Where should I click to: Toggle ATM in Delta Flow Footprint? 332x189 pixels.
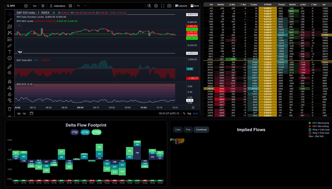click(x=85, y=132)
